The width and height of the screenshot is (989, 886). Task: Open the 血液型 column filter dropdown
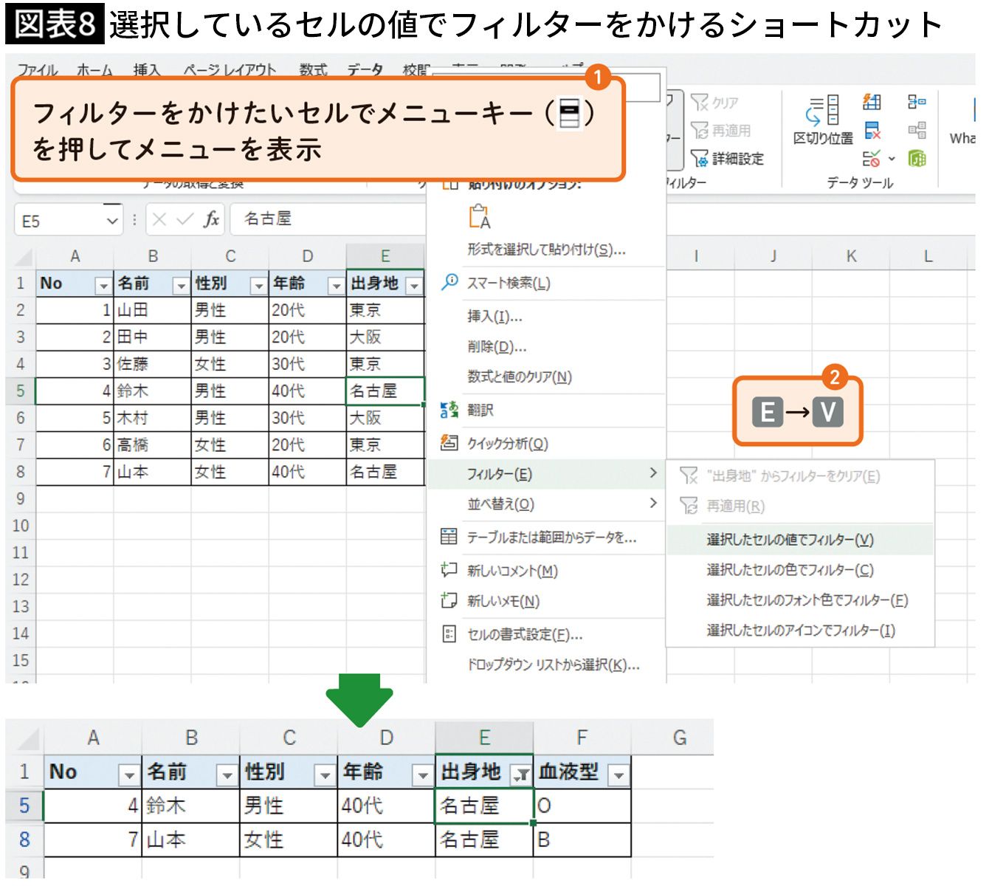click(618, 775)
